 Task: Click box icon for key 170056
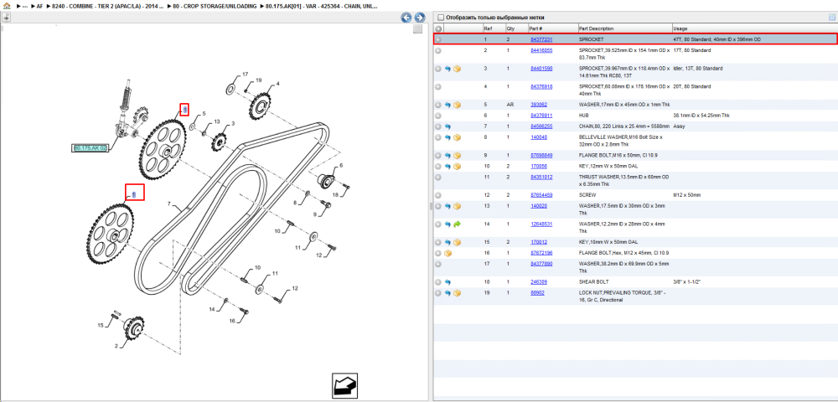[457, 167]
